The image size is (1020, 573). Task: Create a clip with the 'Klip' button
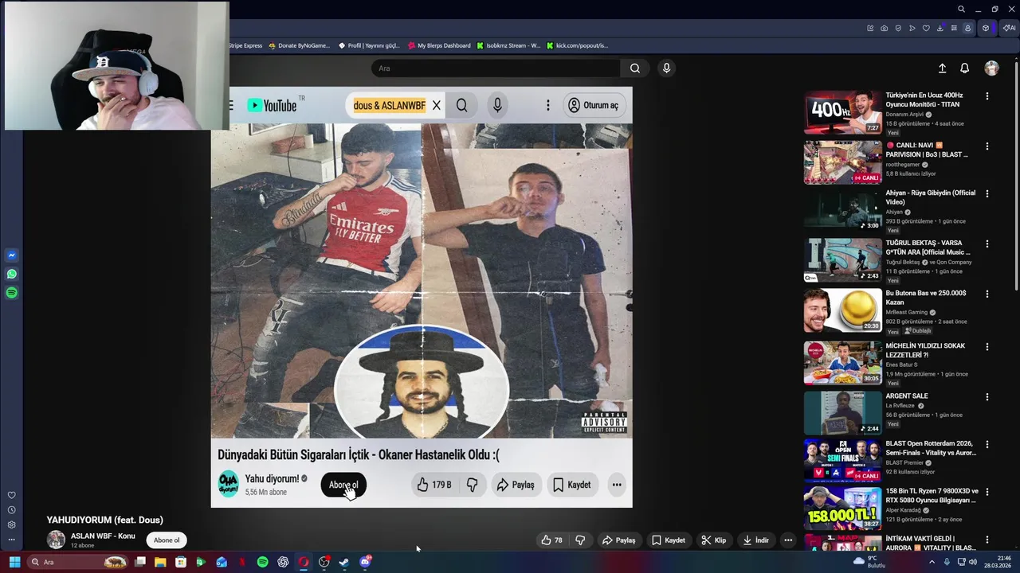click(x=713, y=540)
